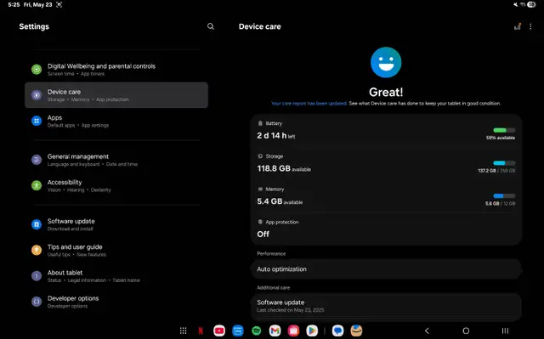
Task: Click the '59% available' battery text
Action: (x=501, y=138)
